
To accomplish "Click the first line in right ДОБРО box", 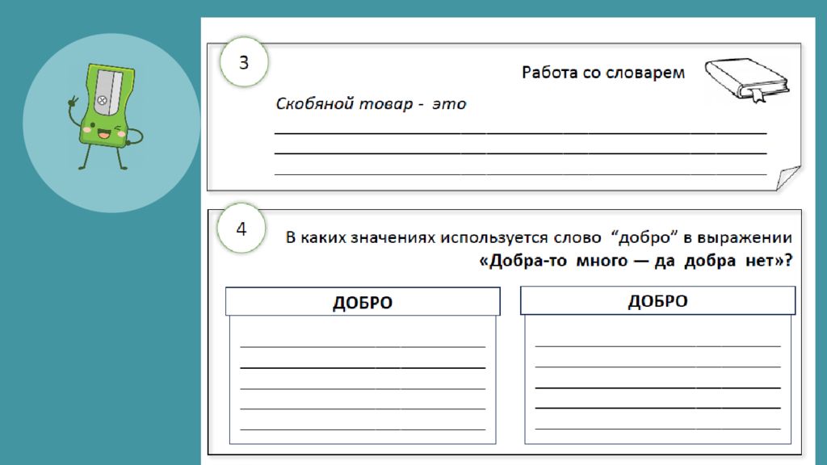I will tap(657, 346).
